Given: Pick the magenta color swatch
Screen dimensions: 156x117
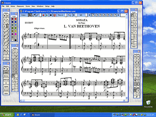Looking at the screenshot, I should (x=16, y=34).
